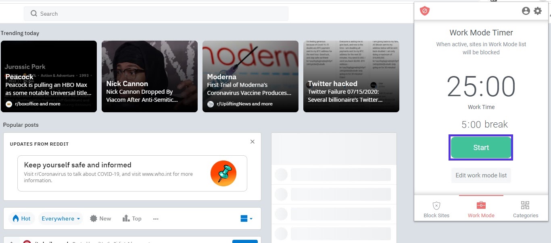Expand the Everywhere location dropdown
This screenshot has height=243, width=551.
61,218
